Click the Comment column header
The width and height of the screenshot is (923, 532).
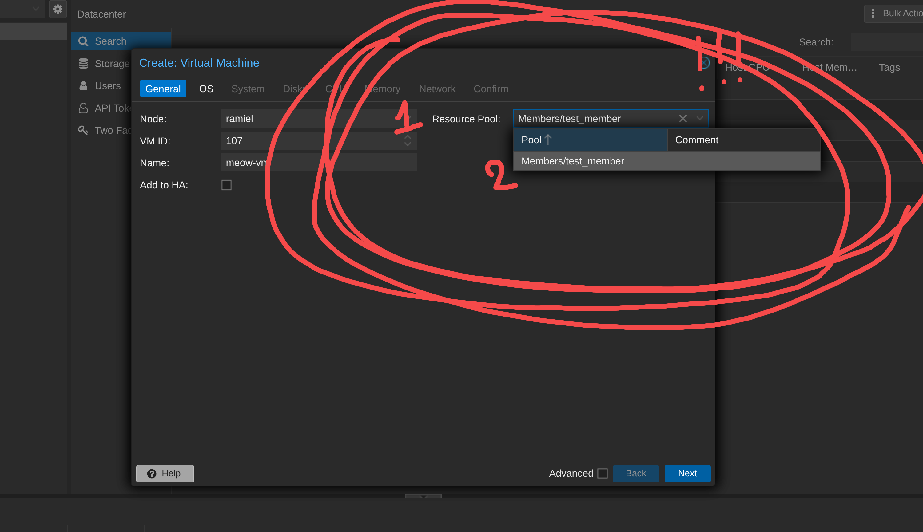click(744, 140)
